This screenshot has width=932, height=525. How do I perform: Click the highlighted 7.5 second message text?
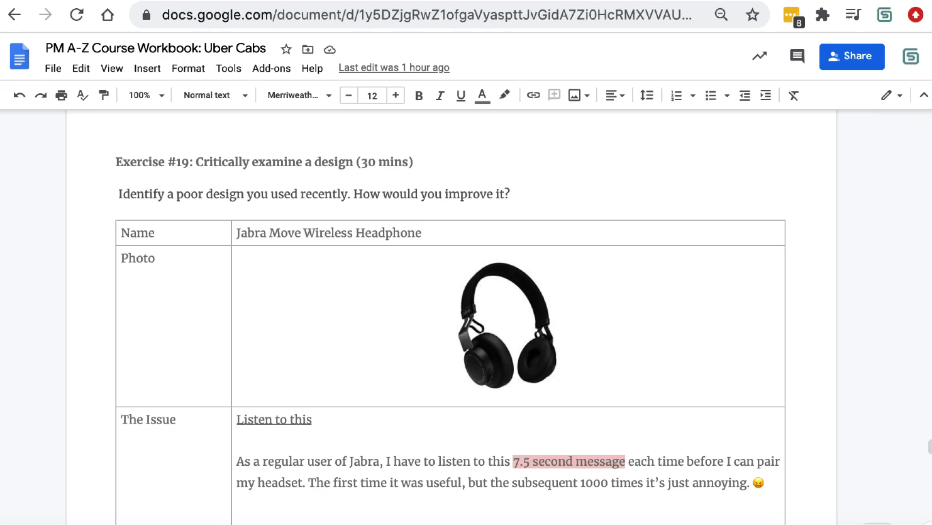point(569,461)
